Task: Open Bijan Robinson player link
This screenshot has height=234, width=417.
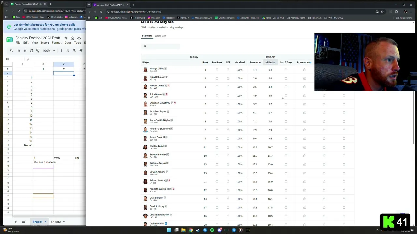Action: click(x=157, y=77)
